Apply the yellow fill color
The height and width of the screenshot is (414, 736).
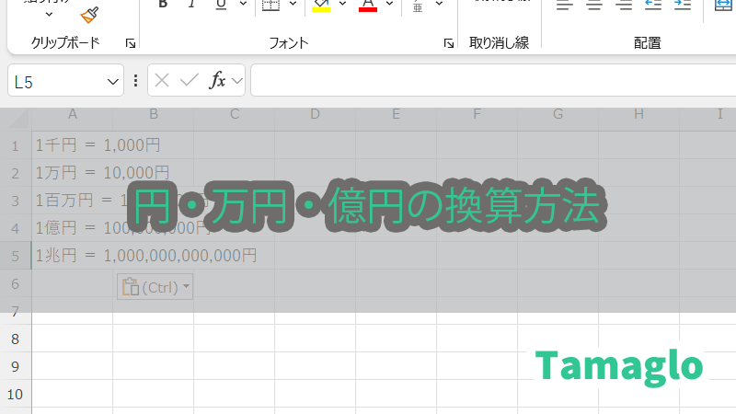321,5
